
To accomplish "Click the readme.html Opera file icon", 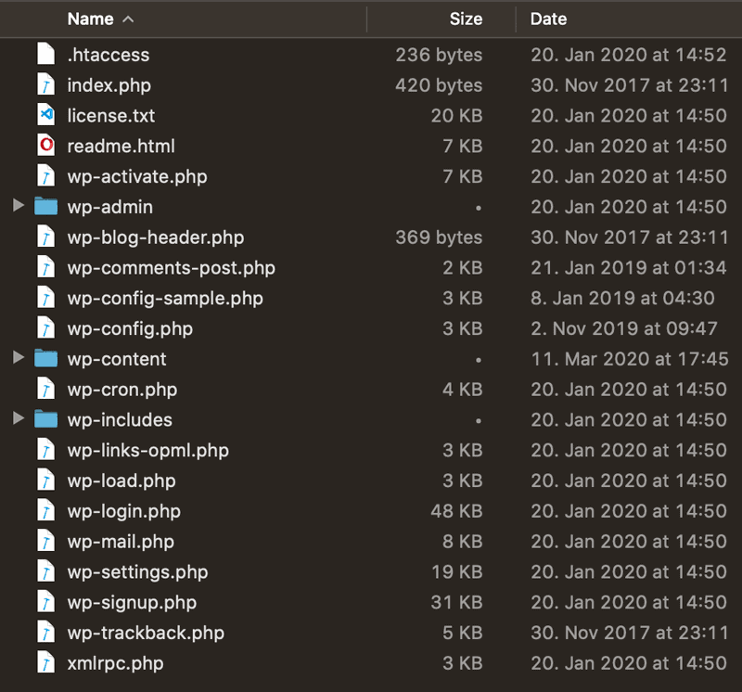I will (45, 146).
